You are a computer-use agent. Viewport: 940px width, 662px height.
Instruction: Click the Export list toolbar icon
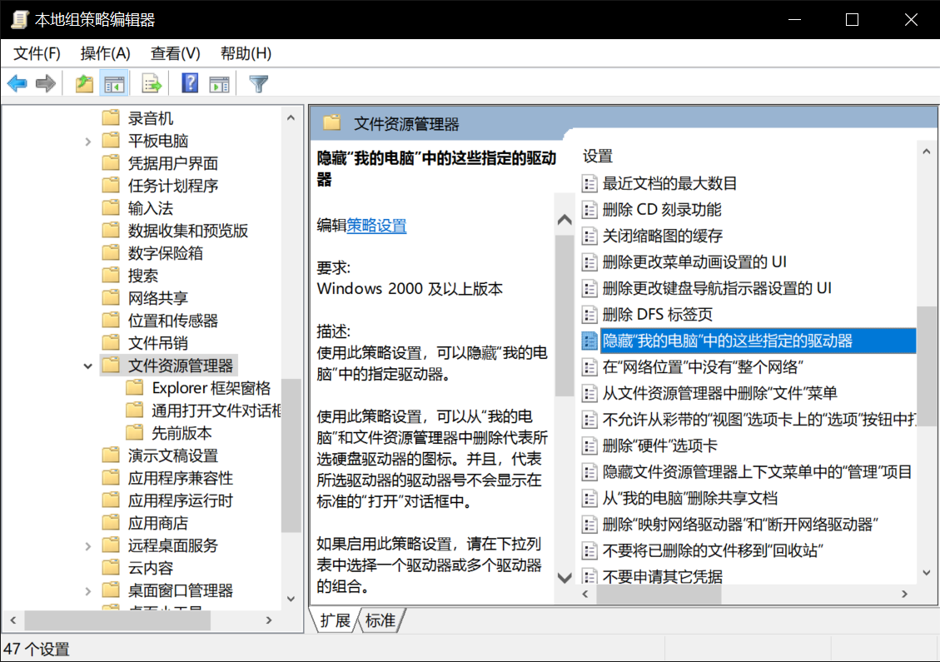point(151,83)
